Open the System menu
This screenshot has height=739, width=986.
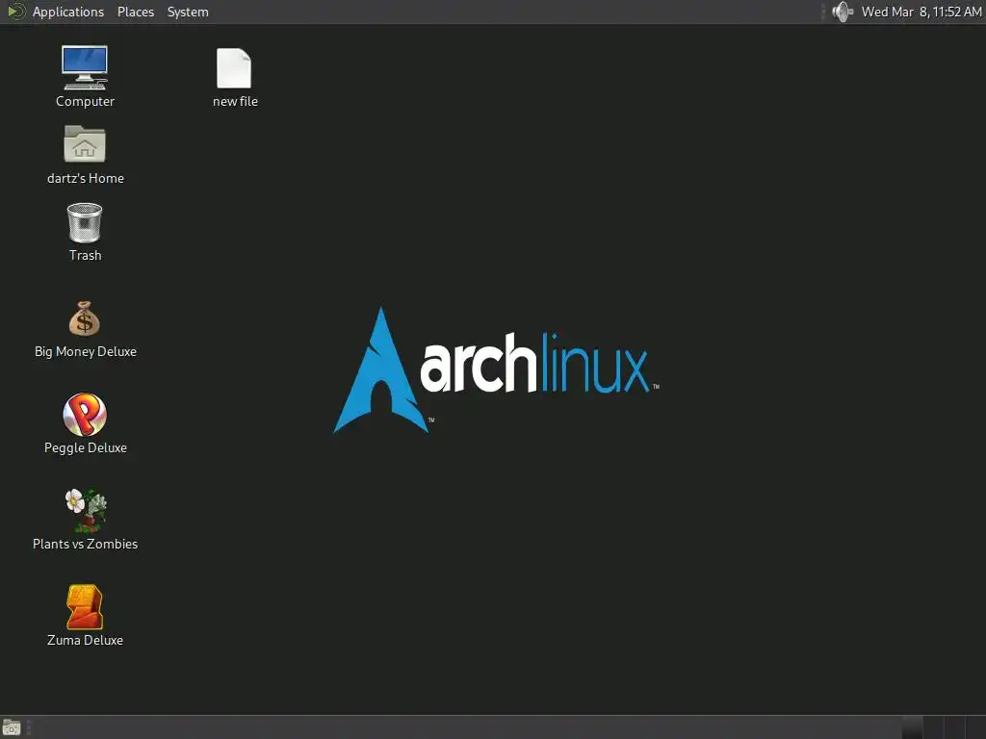[188, 12]
